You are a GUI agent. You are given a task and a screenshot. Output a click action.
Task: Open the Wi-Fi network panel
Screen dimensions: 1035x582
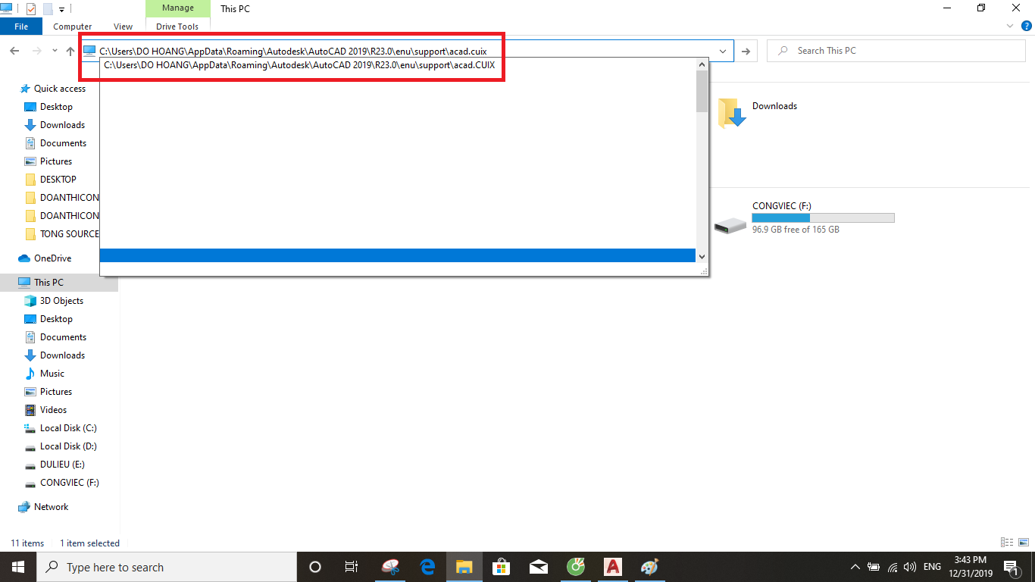pyautogui.click(x=893, y=567)
